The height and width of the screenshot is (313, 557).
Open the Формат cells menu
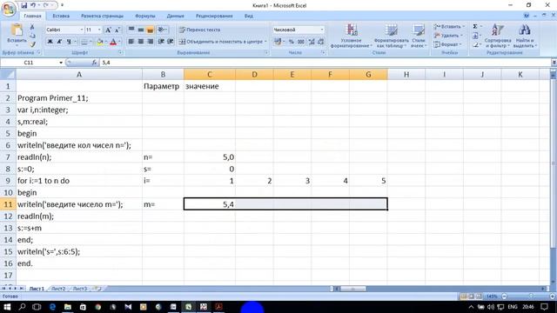pos(447,44)
